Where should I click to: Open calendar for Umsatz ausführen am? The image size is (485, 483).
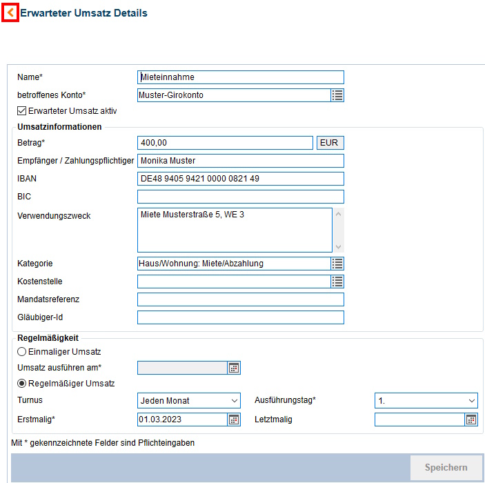[234, 368]
